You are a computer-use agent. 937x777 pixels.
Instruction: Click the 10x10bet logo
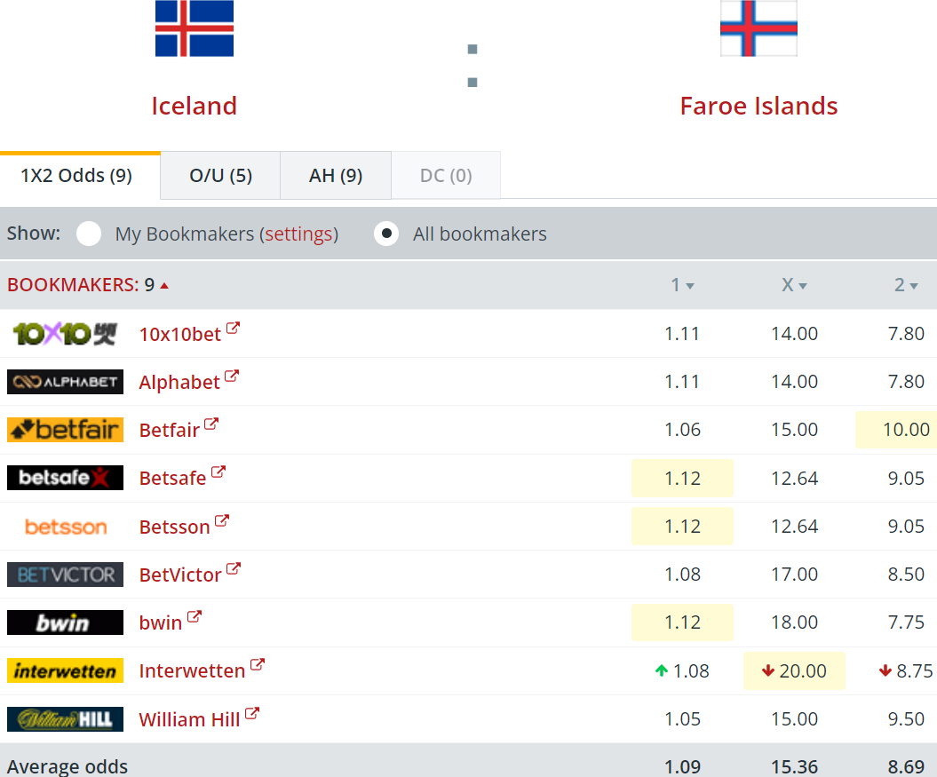(65, 334)
